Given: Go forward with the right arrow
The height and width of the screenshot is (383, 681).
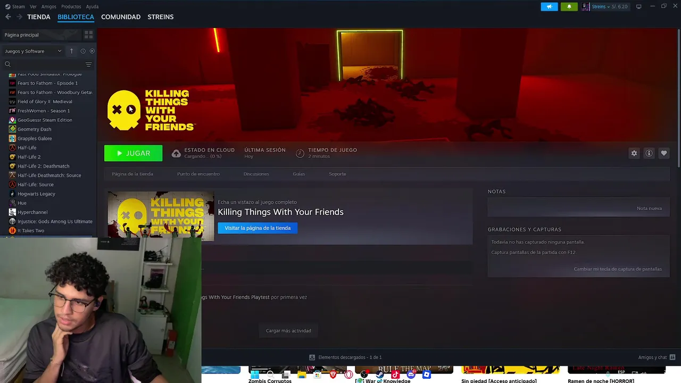Looking at the screenshot, I should pyautogui.click(x=19, y=17).
